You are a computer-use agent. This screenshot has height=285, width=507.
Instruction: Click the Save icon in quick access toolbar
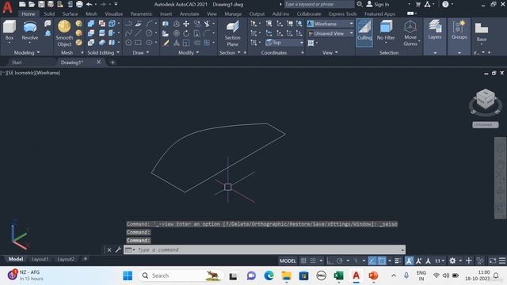pyautogui.click(x=41, y=4)
